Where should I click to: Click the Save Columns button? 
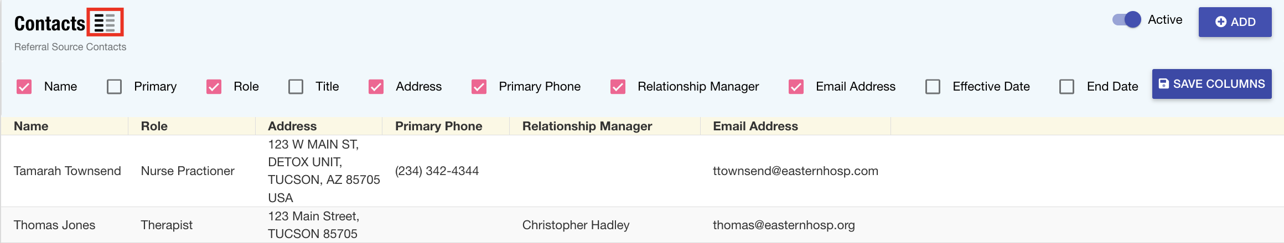click(x=1211, y=84)
